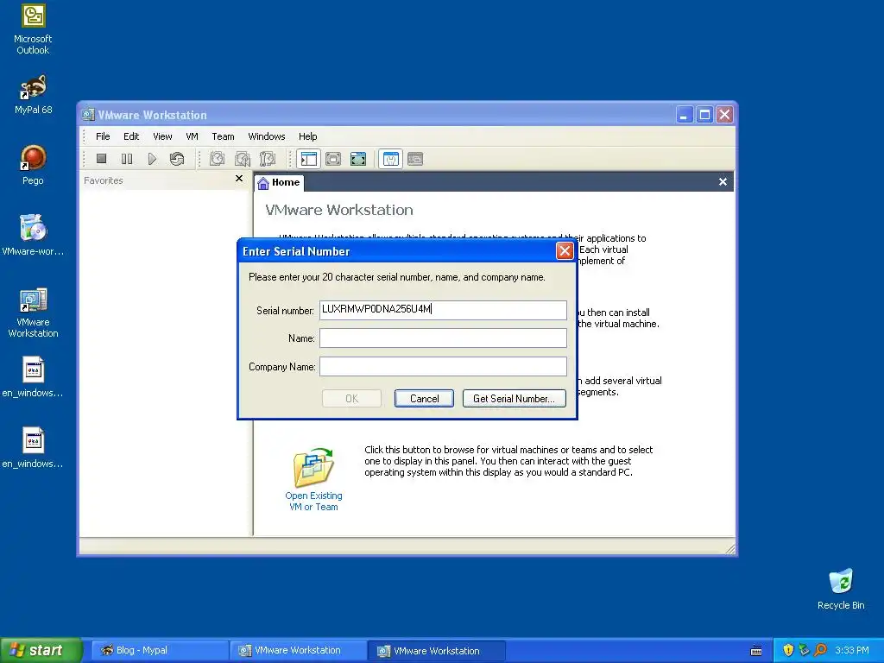Click the on-screen keyboard taskbar icon
Screen dimensions: 884x663
pos(756,651)
